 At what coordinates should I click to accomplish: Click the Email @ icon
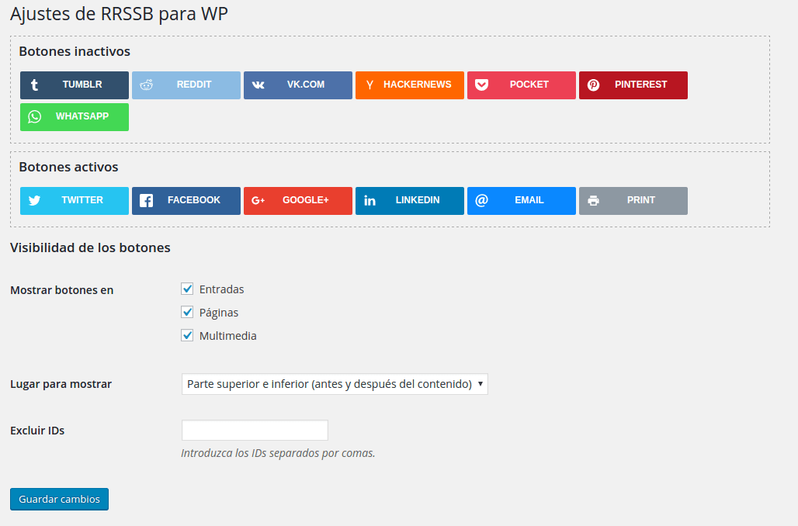(481, 200)
